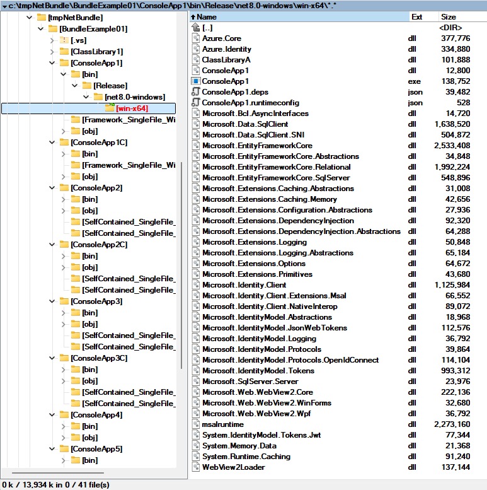This screenshot has width=487, height=490.
Task: Expand the obj folder under ConsoleApp4
Action: click(x=64, y=438)
